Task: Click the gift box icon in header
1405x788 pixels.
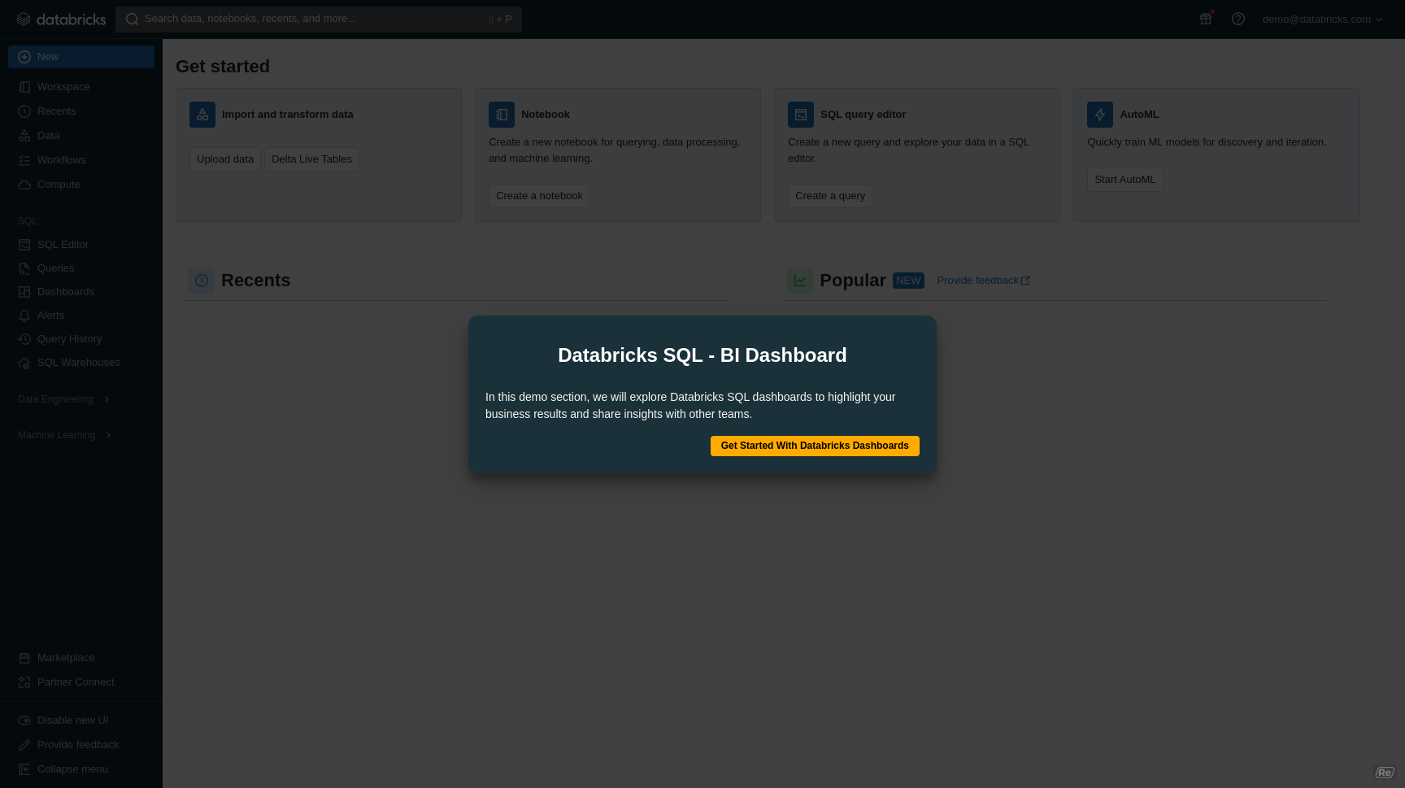Action: tap(1206, 19)
